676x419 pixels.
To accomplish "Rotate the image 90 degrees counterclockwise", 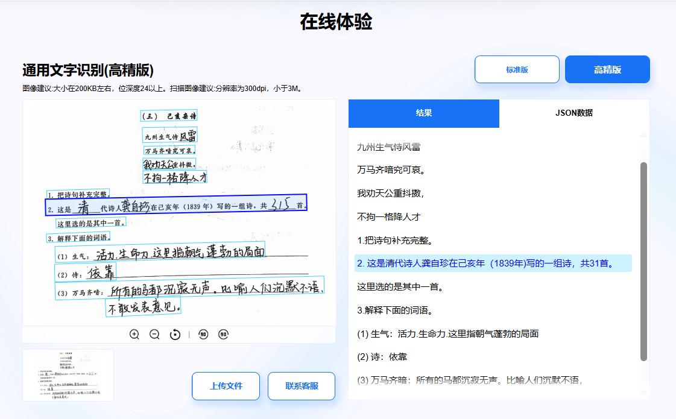I will (203, 334).
